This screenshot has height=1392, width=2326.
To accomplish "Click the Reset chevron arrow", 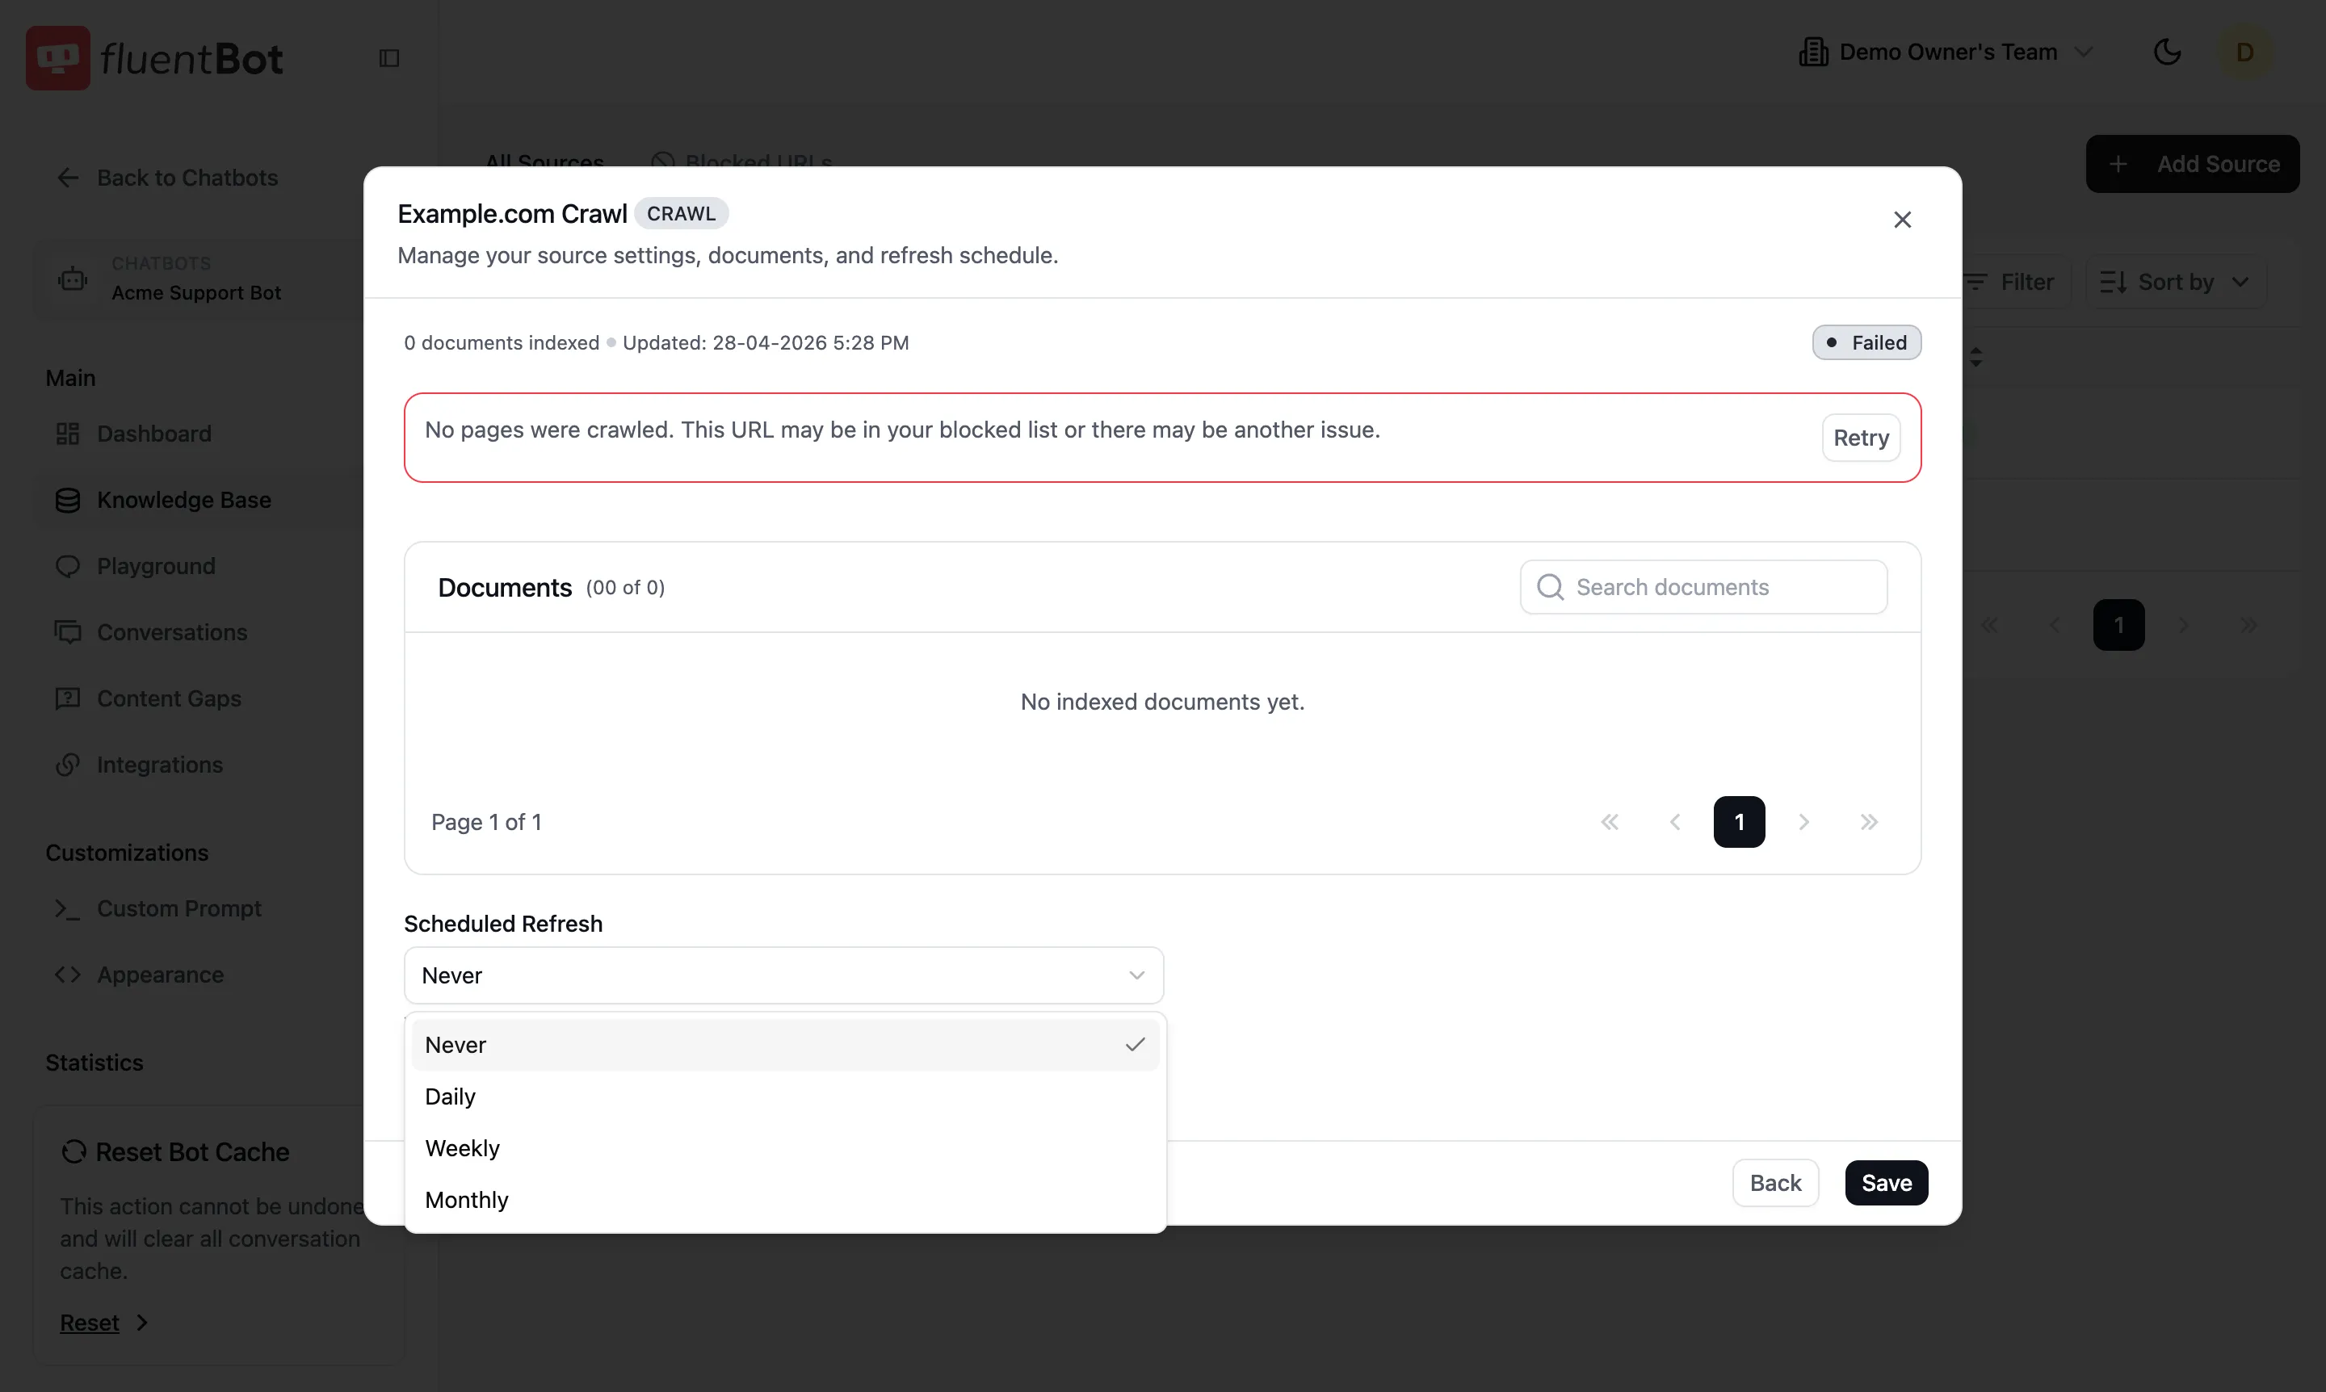I will point(141,1323).
